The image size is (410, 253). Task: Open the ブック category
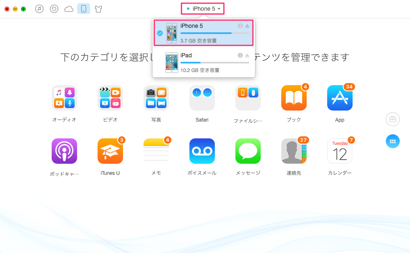[294, 98]
